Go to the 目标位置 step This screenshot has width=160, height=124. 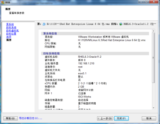click(x=11, y=34)
